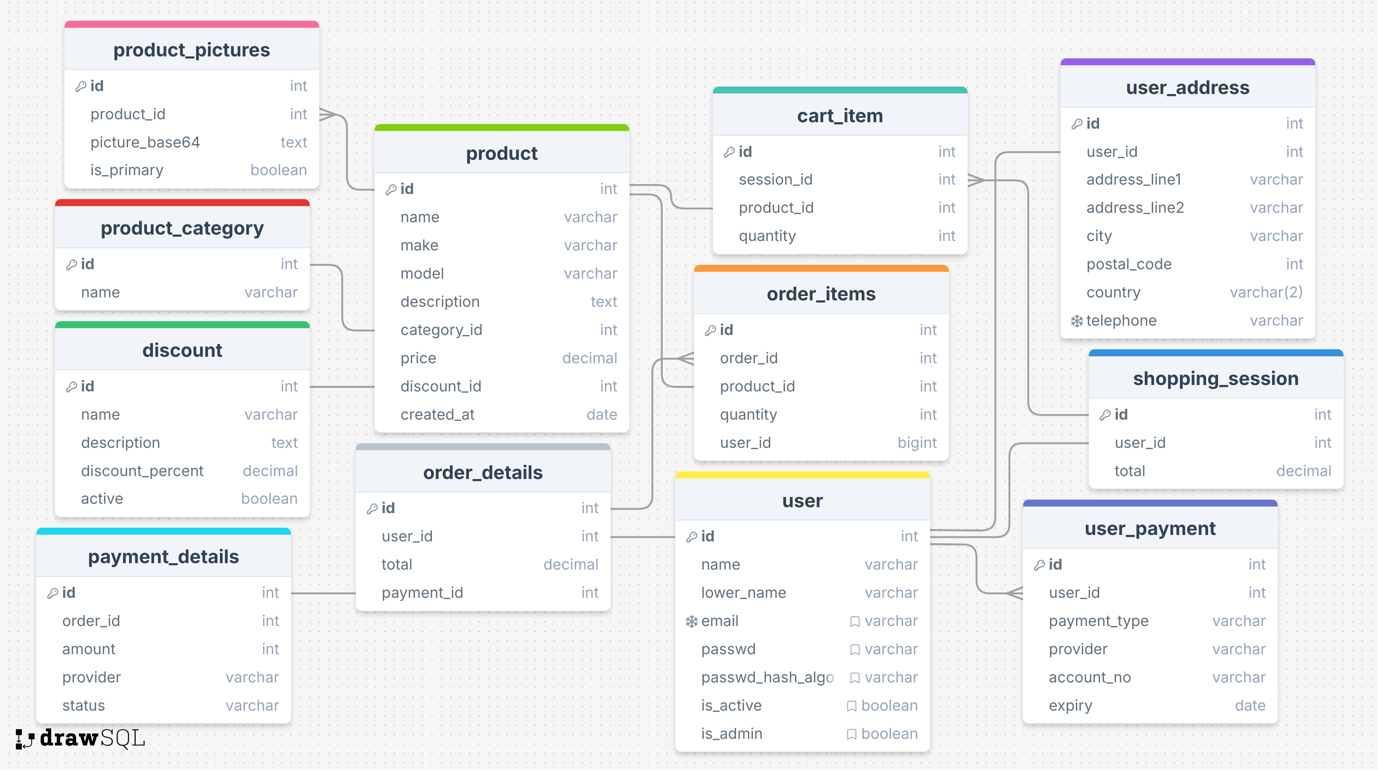The width and height of the screenshot is (1378, 770).
Task: Click the bookmark icon beside passwd_hash_algo
Action: [854, 677]
